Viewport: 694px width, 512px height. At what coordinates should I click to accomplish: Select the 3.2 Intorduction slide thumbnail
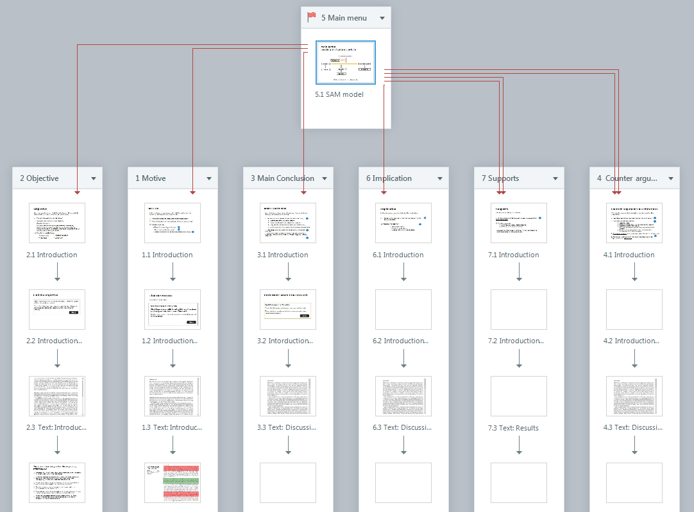[x=288, y=309]
